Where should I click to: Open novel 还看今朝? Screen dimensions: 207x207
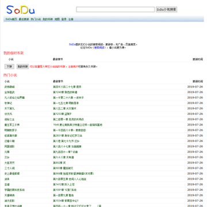point(10,141)
